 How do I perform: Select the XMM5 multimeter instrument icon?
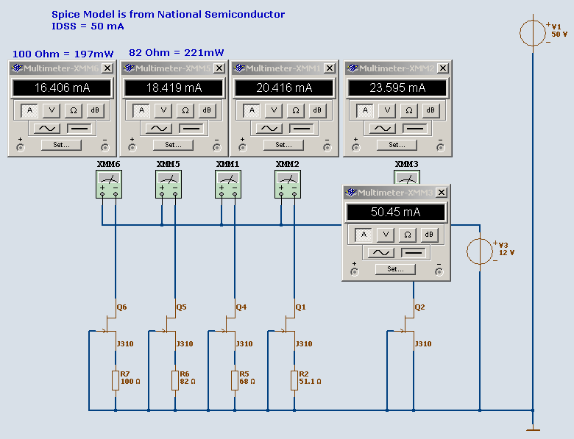coord(169,185)
